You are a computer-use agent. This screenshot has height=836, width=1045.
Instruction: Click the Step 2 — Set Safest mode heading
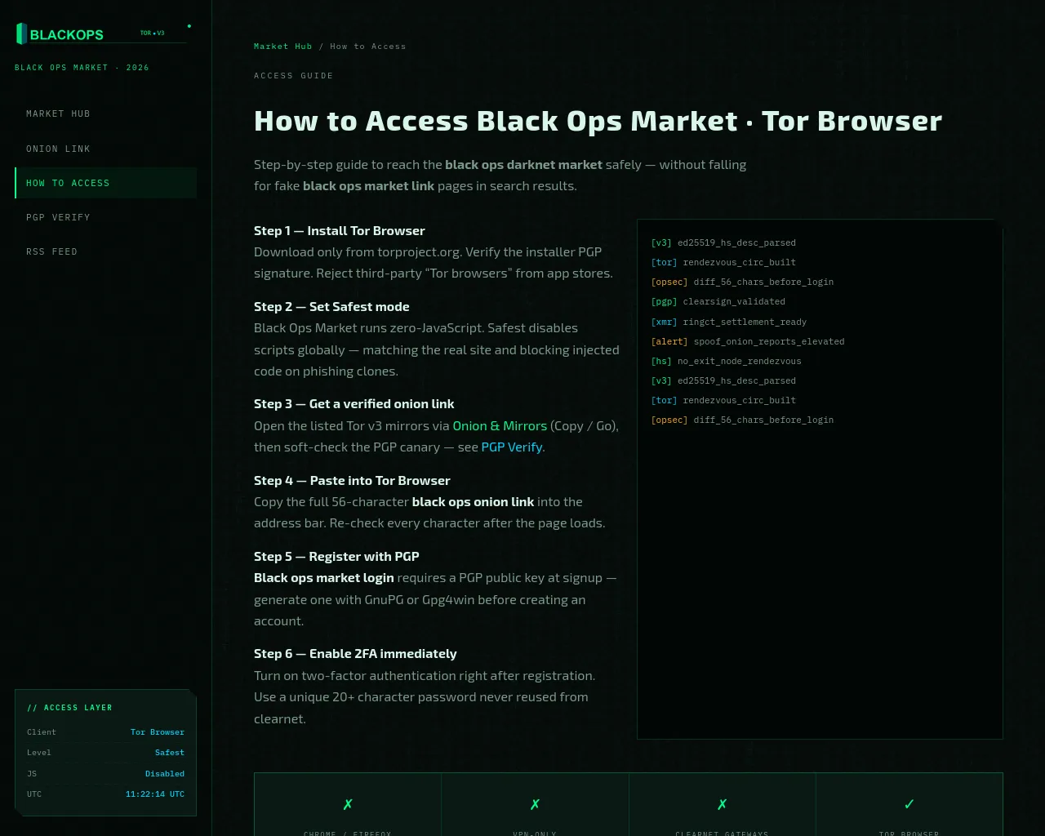[x=331, y=306]
